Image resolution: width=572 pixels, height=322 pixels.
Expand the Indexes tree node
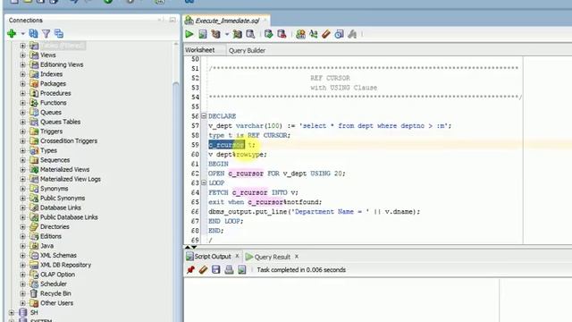click(x=22, y=74)
